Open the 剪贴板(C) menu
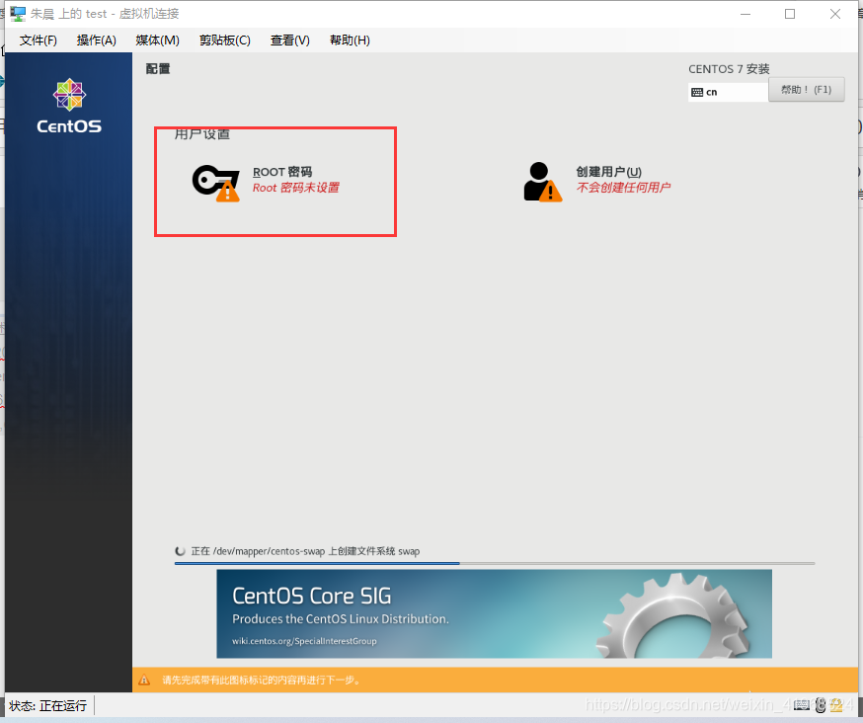Screen dimensions: 863x723 (x=224, y=40)
